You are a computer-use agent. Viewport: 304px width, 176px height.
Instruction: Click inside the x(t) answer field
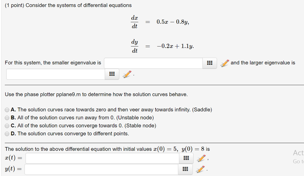[102, 158]
